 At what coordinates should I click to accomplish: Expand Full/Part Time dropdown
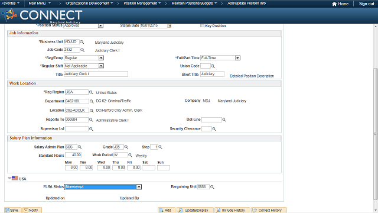pos(237,58)
